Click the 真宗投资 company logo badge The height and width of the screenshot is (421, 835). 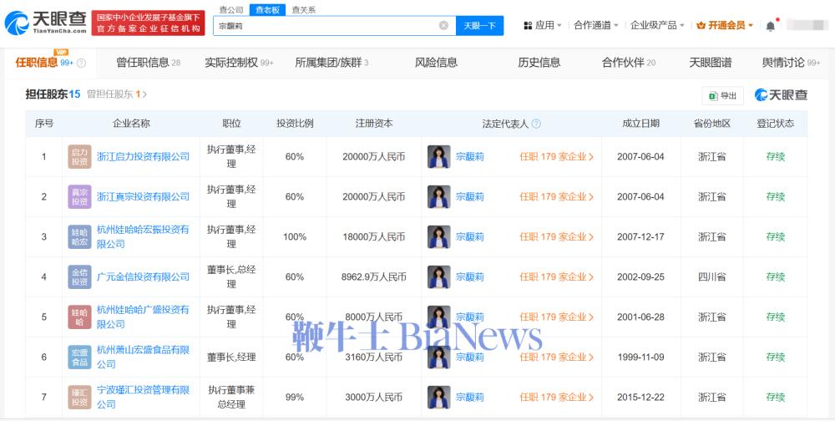(x=79, y=196)
